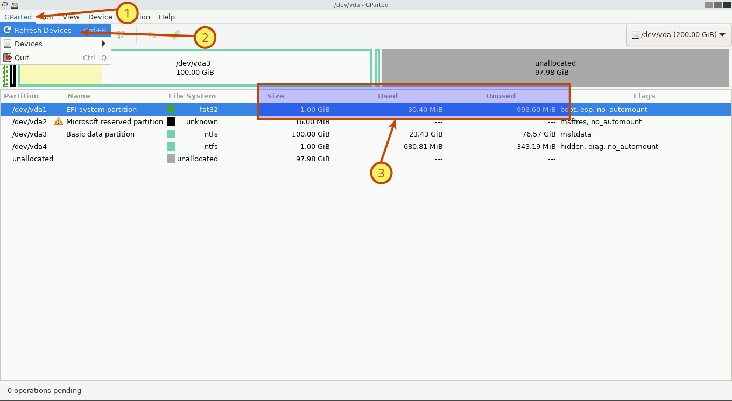Image resolution: width=732 pixels, height=401 pixels.
Task: Click the teal ntfs swatch on /dev/vda3 row
Action: point(171,134)
